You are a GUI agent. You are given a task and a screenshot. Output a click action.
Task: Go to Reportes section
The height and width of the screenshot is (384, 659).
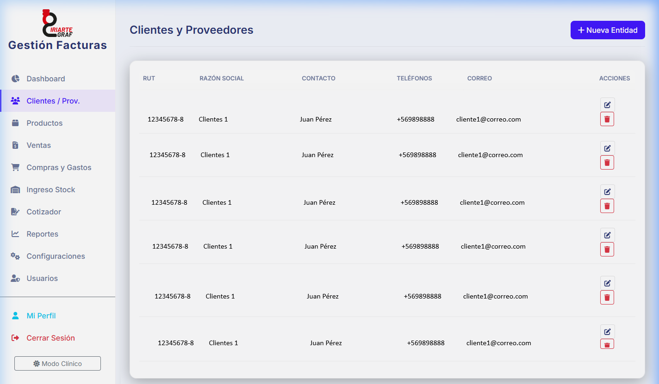58,234
